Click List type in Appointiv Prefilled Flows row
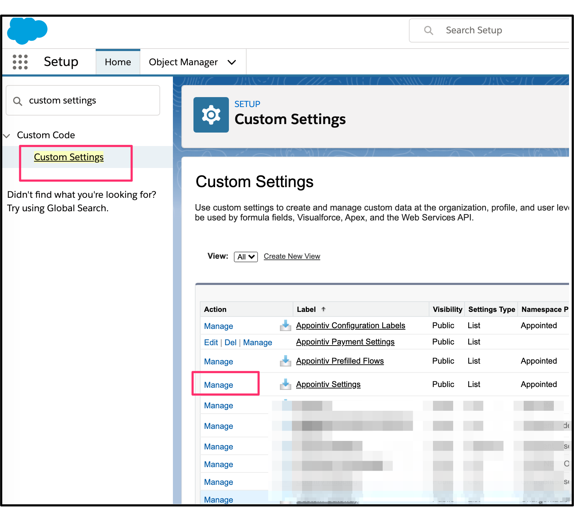Screen dimensions: 574x521 (474, 361)
